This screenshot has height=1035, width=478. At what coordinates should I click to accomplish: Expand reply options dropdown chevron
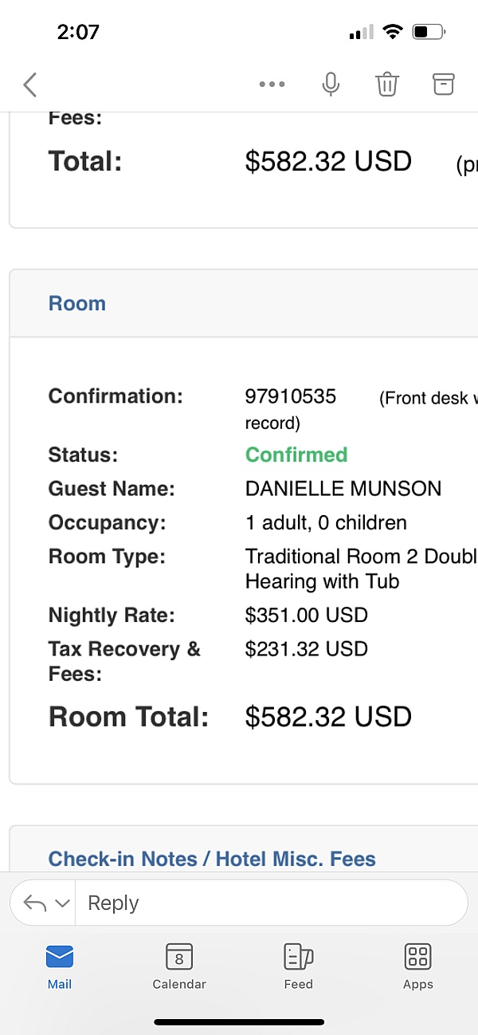(x=62, y=903)
